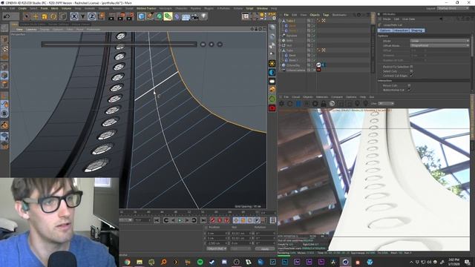
Task: Open the Size mode dropdown in coordinates
Action: pyautogui.click(x=240, y=248)
